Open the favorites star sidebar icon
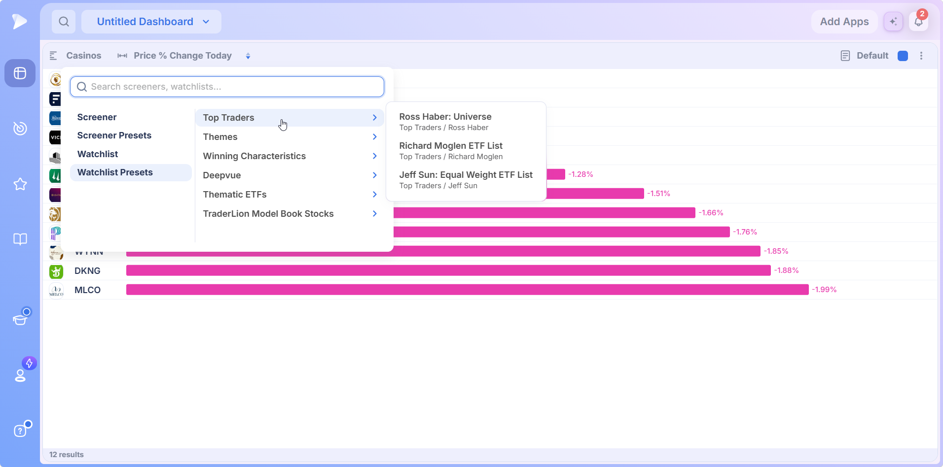This screenshot has width=943, height=467. (20, 184)
